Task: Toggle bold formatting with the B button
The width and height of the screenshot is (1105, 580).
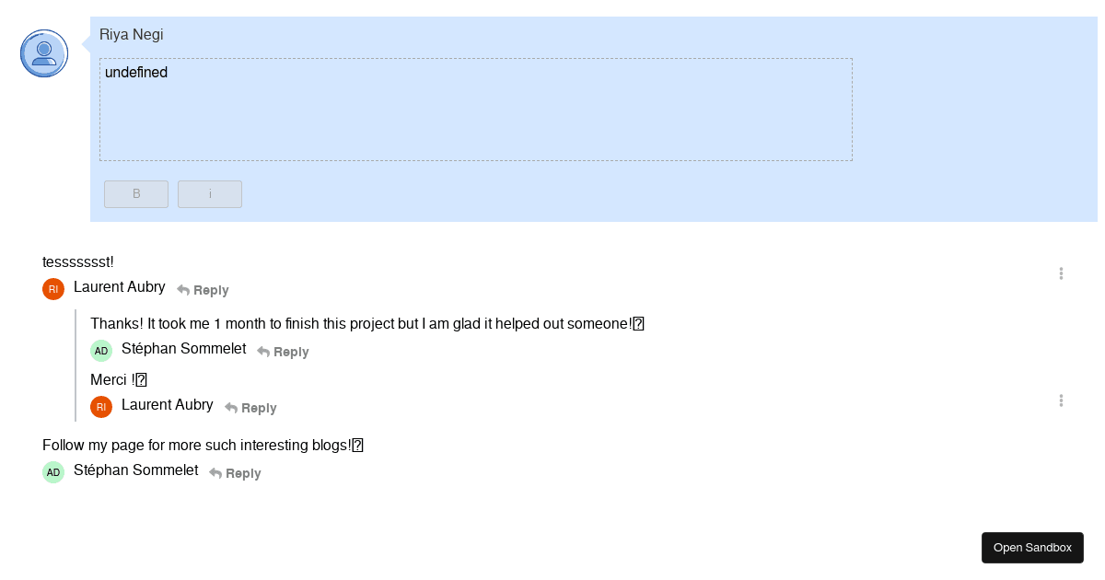Action: (136, 194)
